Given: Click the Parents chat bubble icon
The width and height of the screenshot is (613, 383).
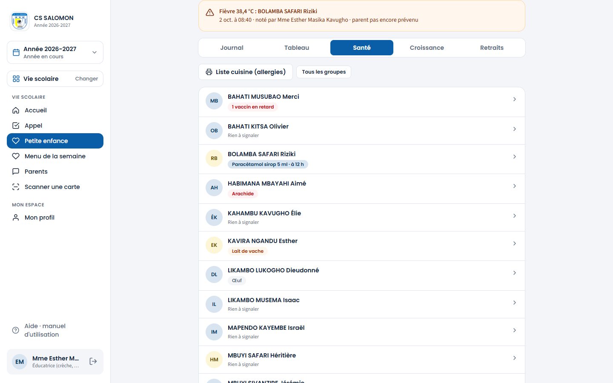Looking at the screenshot, I should click(16, 171).
